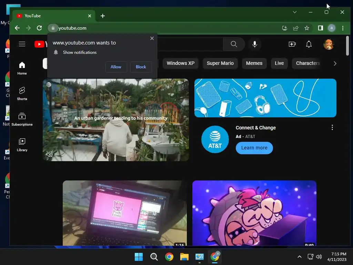This screenshot has width=353, height=265.
Task: Toggle Chrome side panel icon
Action: pyautogui.click(x=320, y=28)
